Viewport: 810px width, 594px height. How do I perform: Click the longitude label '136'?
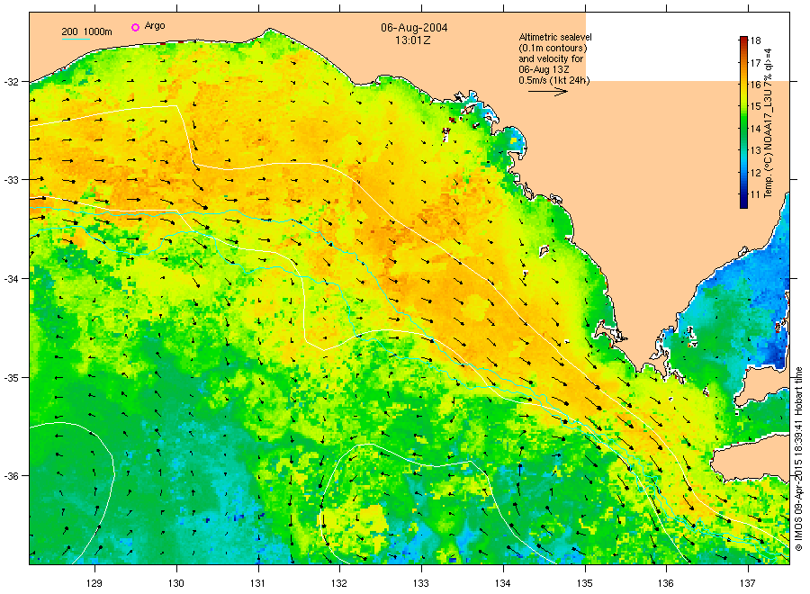point(666,583)
